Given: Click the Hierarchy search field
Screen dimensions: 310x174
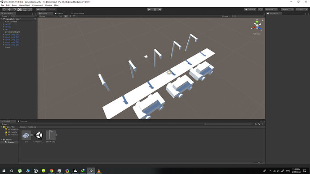Looking at the screenshot, I should tap(23, 16).
